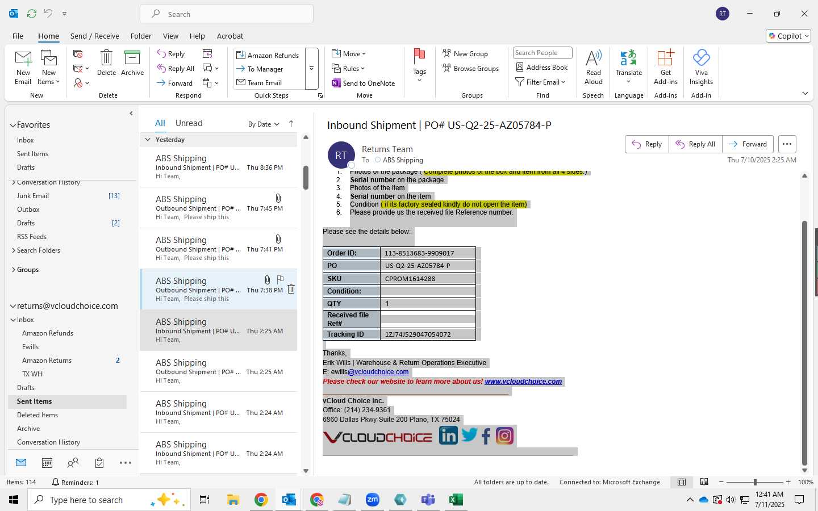Open the Move dropdown

point(349,54)
